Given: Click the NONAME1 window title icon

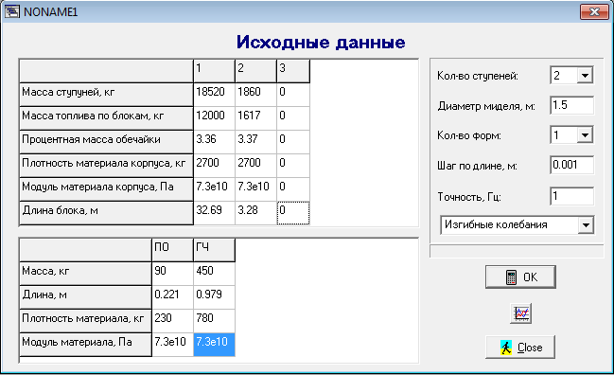Looking at the screenshot, I should 11,11.
